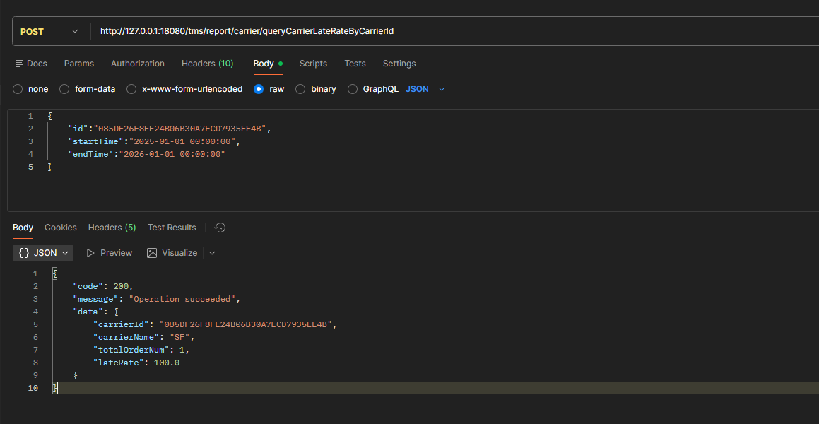Select the binary body option
The image size is (819, 424).
(x=300, y=89)
